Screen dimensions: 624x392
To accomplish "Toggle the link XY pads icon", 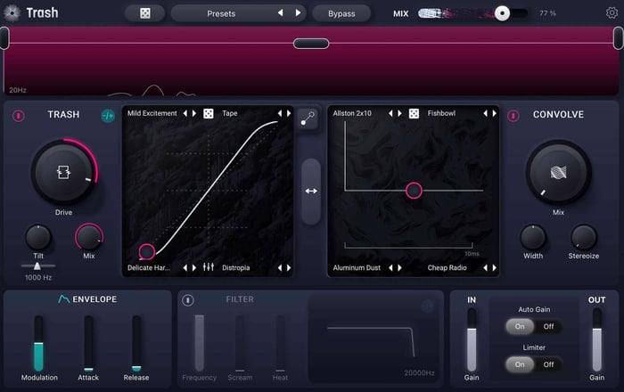I will point(308,118).
